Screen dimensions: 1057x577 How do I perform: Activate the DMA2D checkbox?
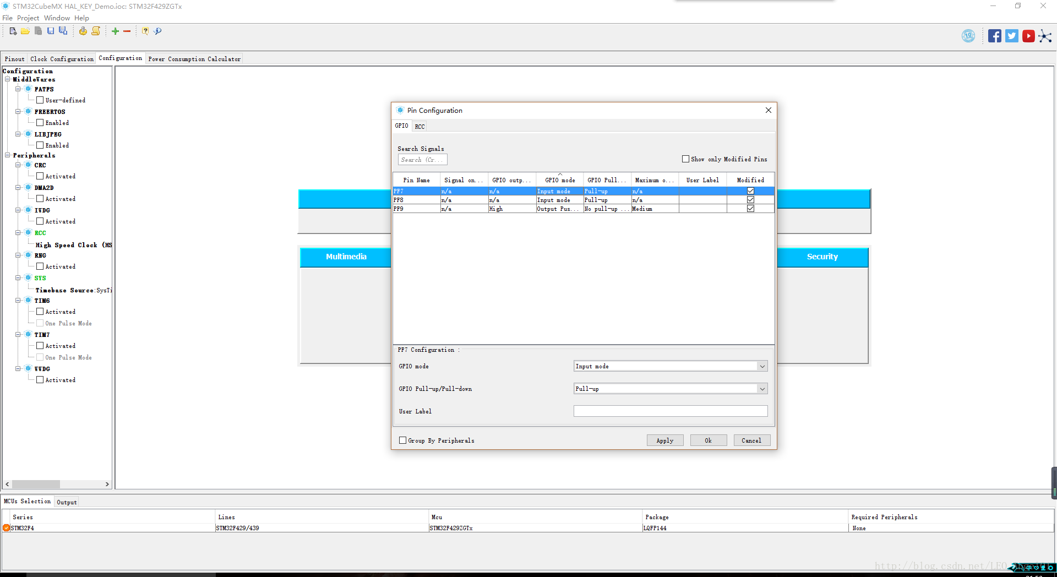(40, 199)
